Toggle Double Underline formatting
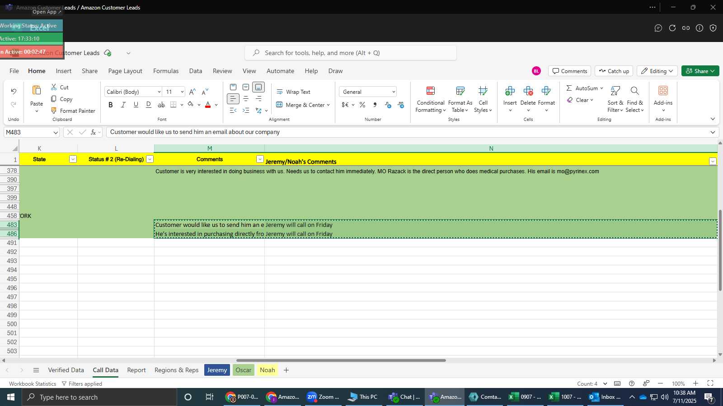 point(148,105)
